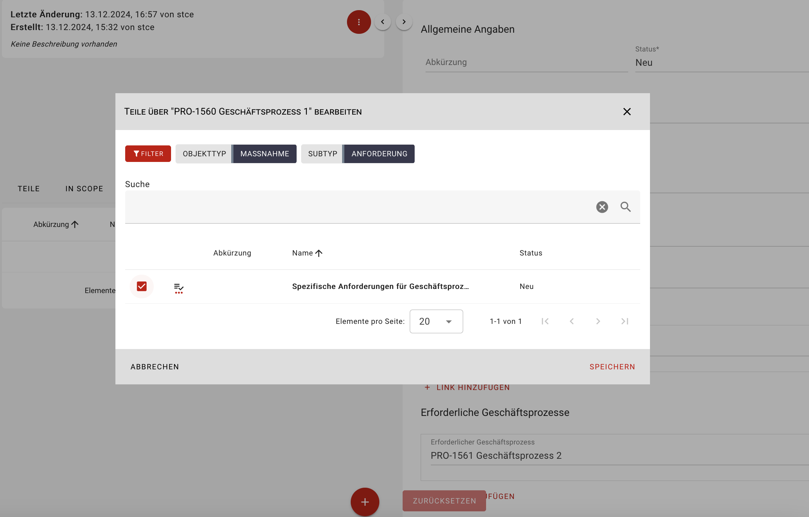Click the clear search circle-X icon

click(602, 207)
